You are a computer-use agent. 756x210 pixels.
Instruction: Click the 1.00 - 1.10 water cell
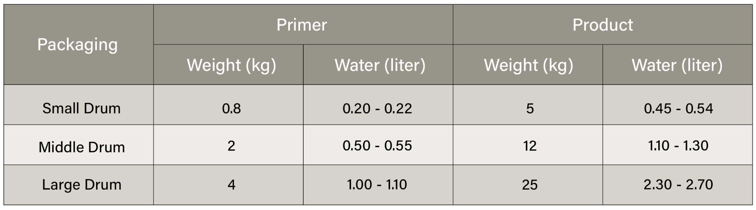378,185
